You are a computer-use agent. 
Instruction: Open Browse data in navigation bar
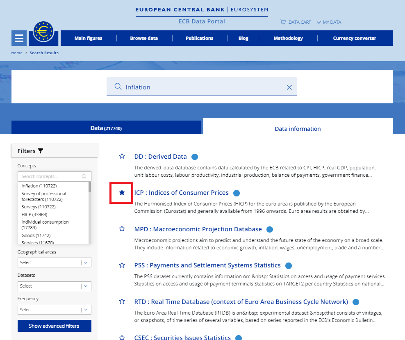pos(144,38)
